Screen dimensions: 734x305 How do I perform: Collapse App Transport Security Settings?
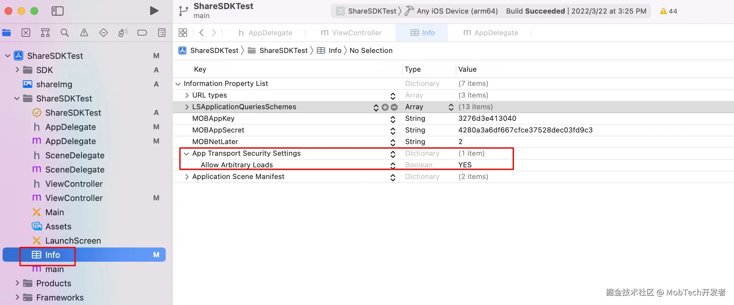tap(186, 154)
